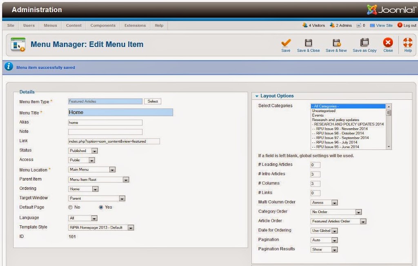The image size is (418, 266).
Task: Select Yes for Default Page
Action: 101,207
